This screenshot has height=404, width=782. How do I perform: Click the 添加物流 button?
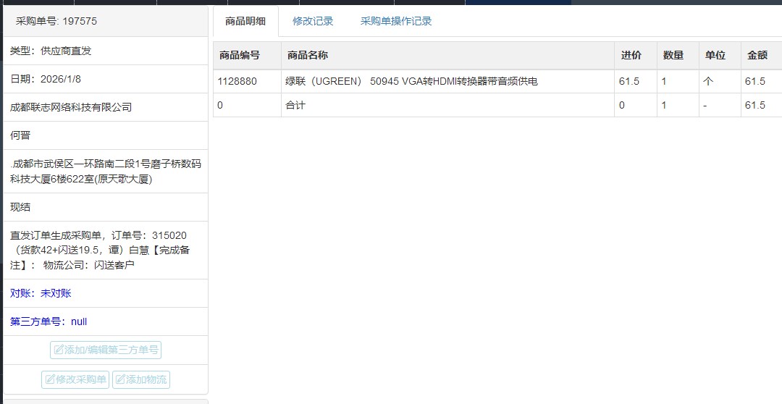[141, 379]
